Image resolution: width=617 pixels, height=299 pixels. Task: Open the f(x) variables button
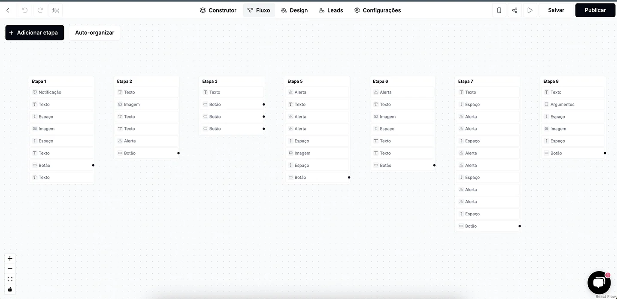56,10
